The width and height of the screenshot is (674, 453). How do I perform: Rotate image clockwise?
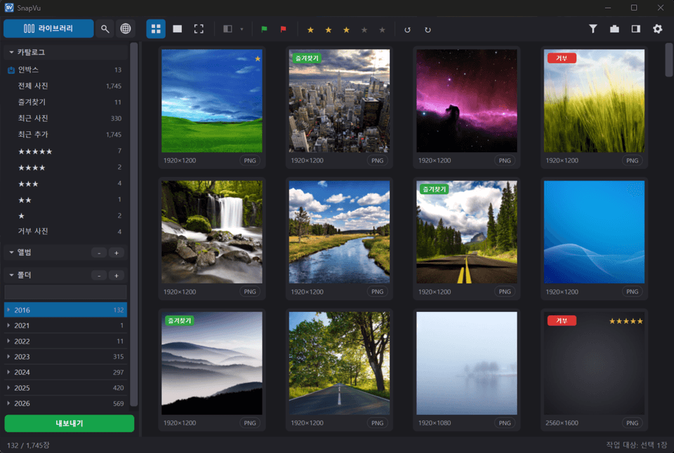tap(428, 29)
